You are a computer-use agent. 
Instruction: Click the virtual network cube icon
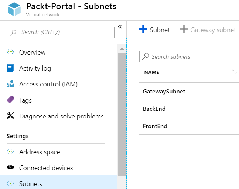tap(14, 9)
